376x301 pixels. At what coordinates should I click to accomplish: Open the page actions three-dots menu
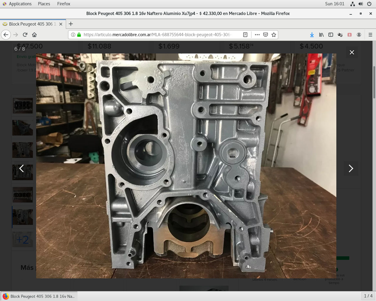tap(257, 35)
